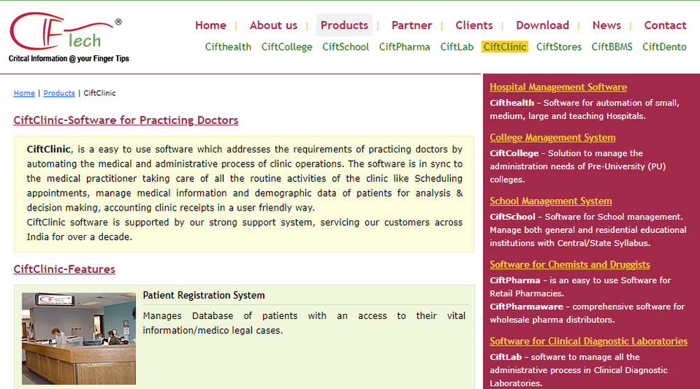The width and height of the screenshot is (700, 389).
Task: Open the Home menu item
Action: tap(211, 25)
